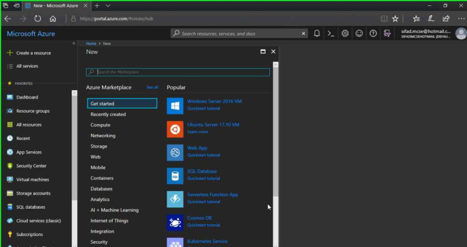Close the New blade
The width and height of the screenshot is (467, 247).
coord(273,51)
